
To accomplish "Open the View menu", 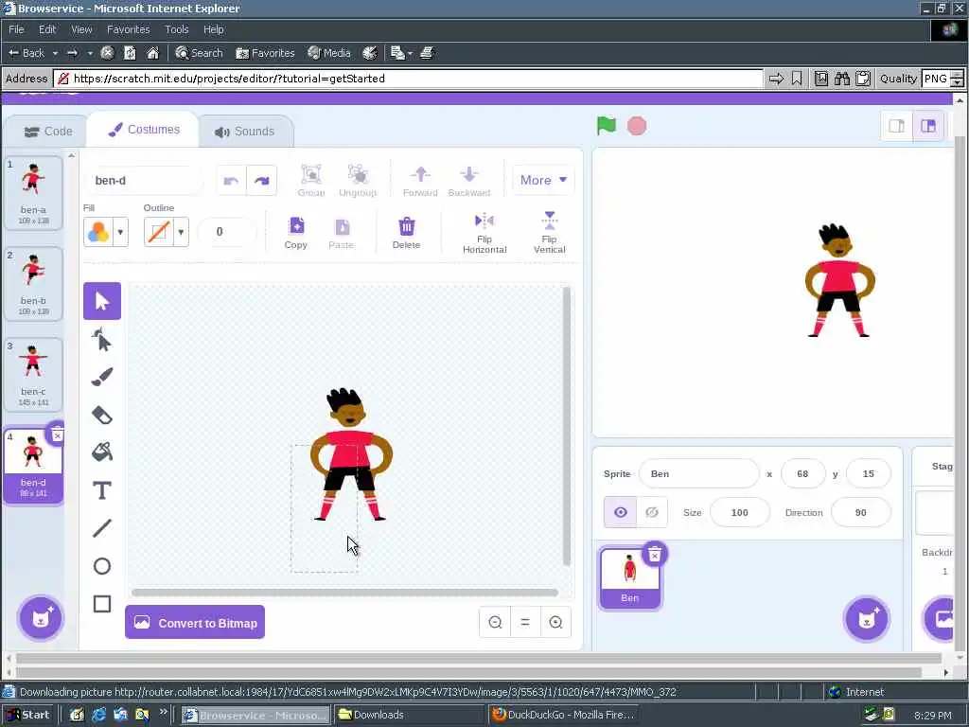I will pyautogui.click(x=81, y=29).
